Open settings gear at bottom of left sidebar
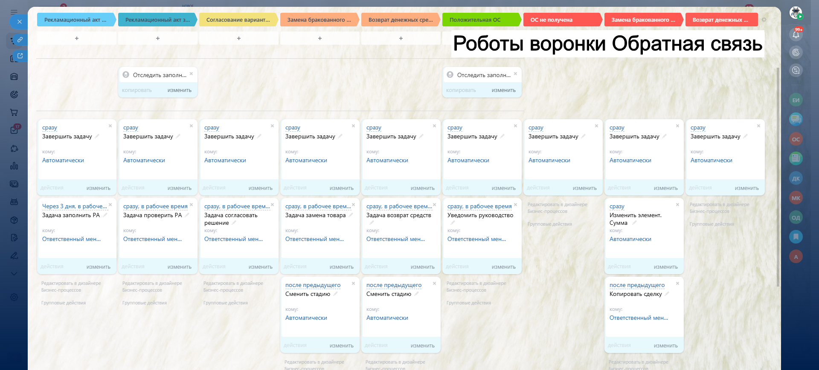 coord(14,297)
